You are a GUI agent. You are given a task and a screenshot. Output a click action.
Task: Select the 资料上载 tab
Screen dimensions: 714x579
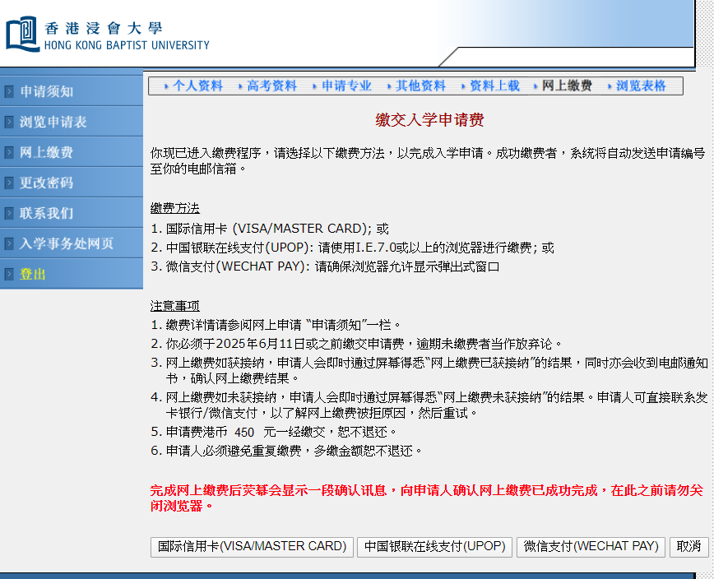494,86
